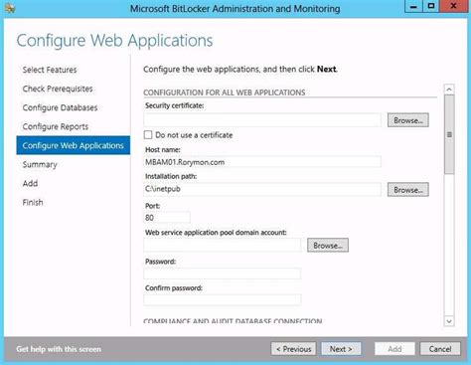This screenshot has height=365, width=471.
Task: Click the Confirm password field
Action: click(x=223, y=299)
